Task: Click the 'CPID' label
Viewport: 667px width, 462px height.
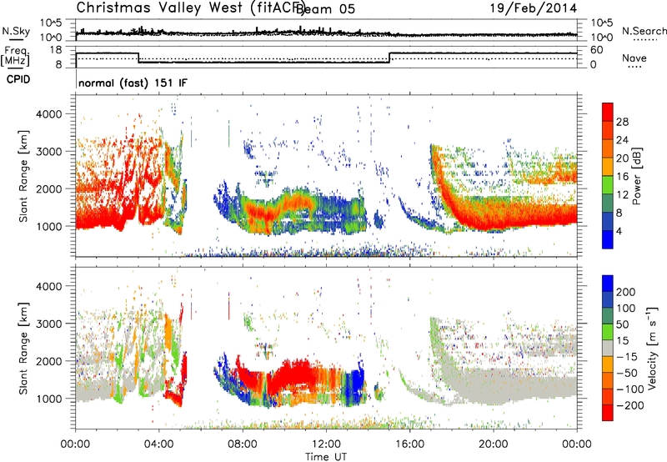Action: (x=18, y=79)
